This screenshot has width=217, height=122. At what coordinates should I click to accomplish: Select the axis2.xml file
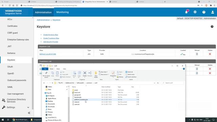click(x=77, y=93)
